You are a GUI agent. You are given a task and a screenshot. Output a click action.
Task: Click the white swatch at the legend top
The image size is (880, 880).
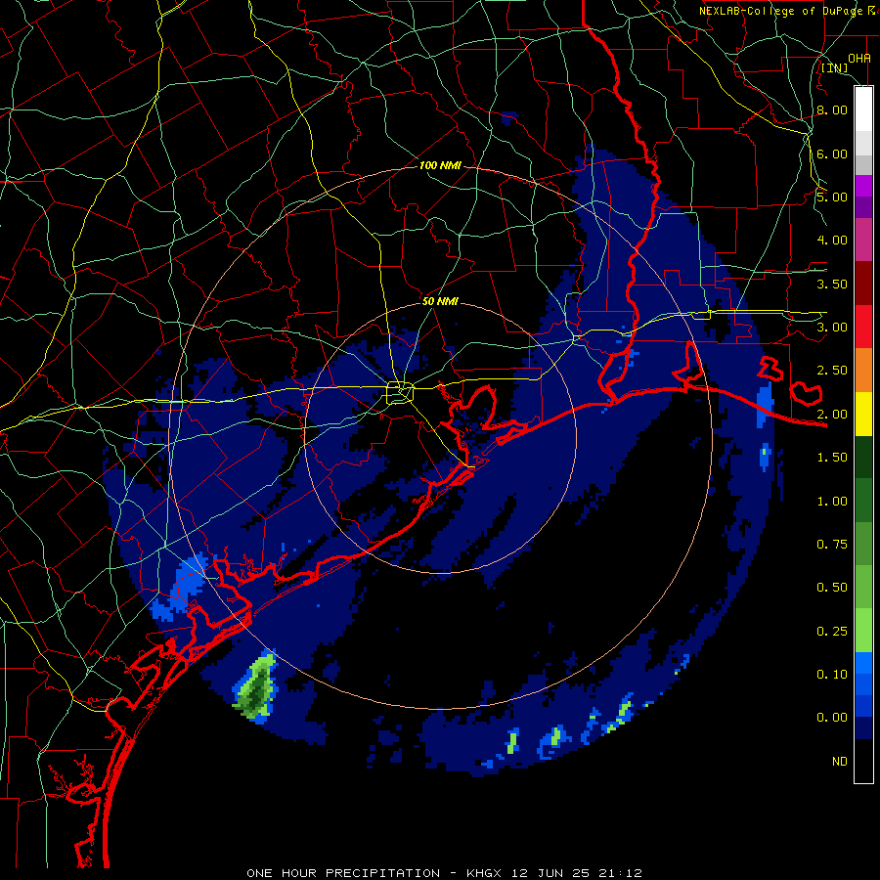click(863, 109)
